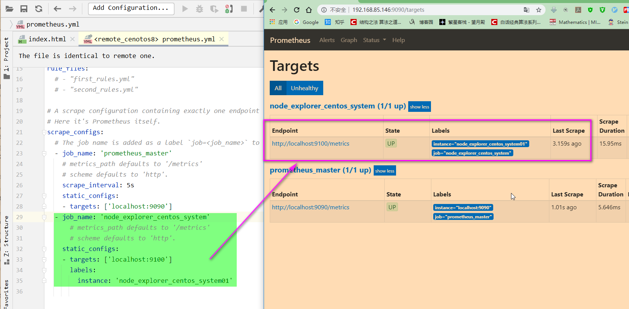Click the Prometheus brand link

pos(290,40)
